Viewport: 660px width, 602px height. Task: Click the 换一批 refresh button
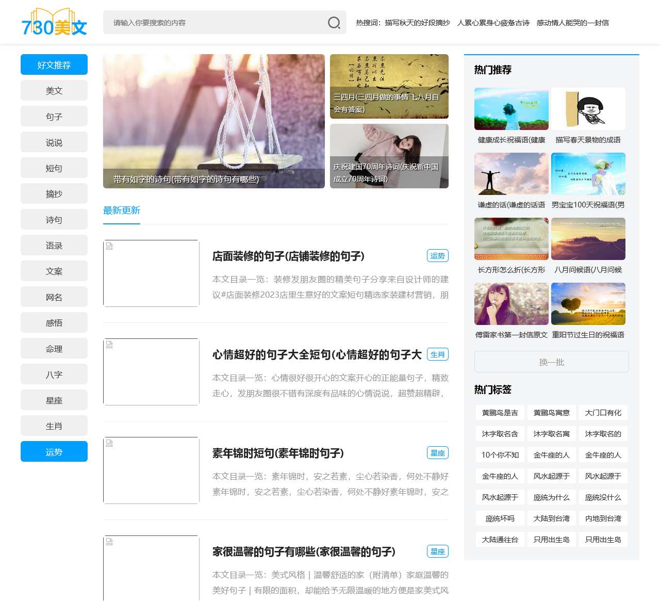pos(551,362)
